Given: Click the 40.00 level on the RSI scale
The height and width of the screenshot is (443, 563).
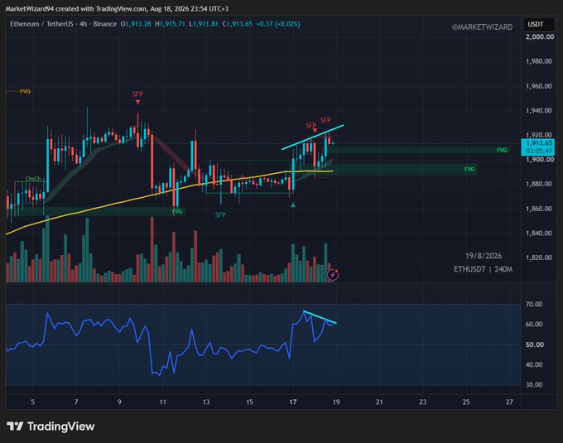Looking at the screenshot, I should (534, 364).
